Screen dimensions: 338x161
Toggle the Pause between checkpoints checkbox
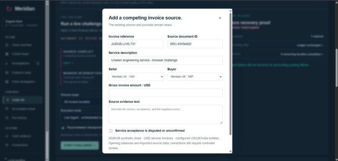tap(63, 128)
